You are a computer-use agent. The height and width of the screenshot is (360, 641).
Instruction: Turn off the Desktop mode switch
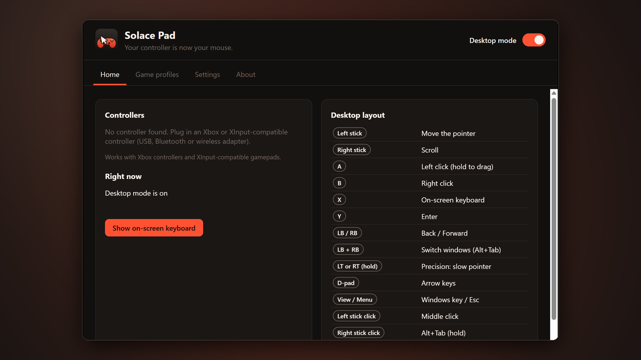[x=534, y=40]
